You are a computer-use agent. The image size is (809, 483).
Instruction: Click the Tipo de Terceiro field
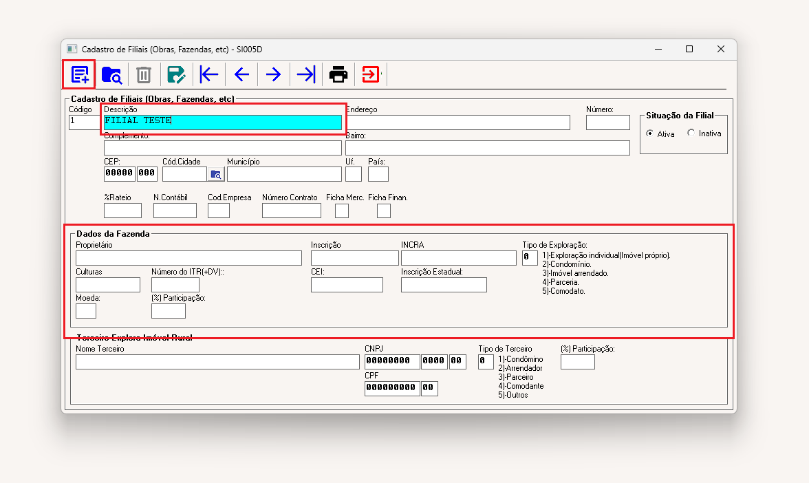(486, 362)
